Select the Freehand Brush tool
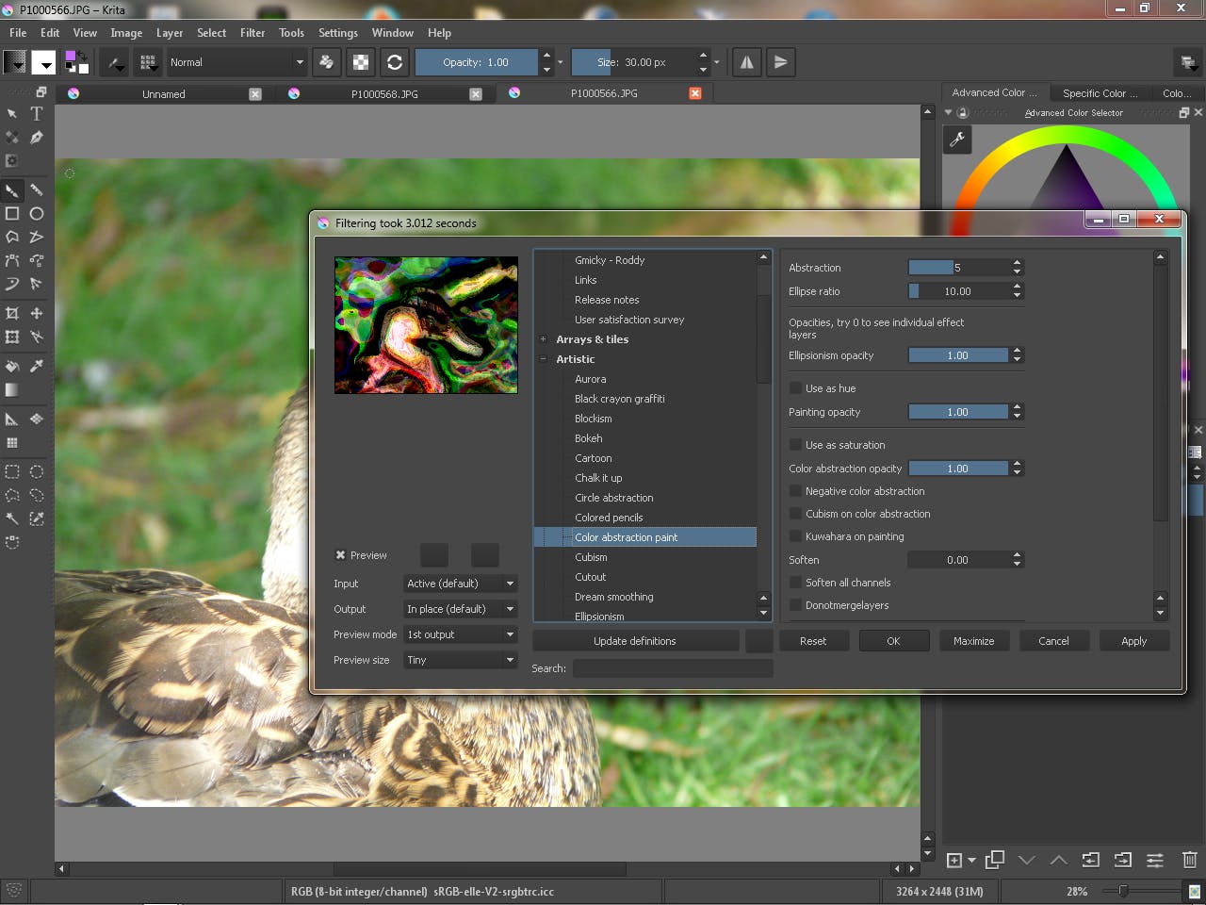 [12, 190]
